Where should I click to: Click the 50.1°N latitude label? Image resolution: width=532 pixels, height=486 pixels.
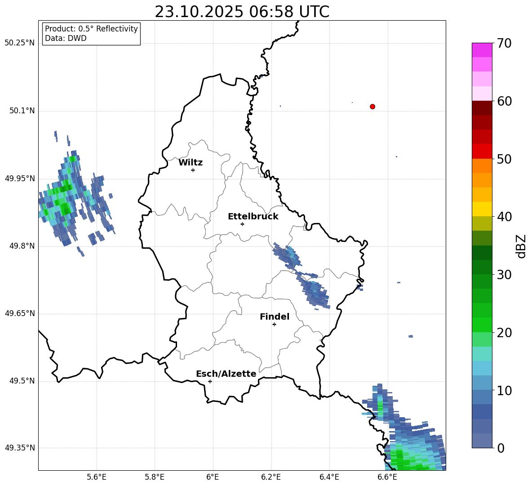[22, 111]
